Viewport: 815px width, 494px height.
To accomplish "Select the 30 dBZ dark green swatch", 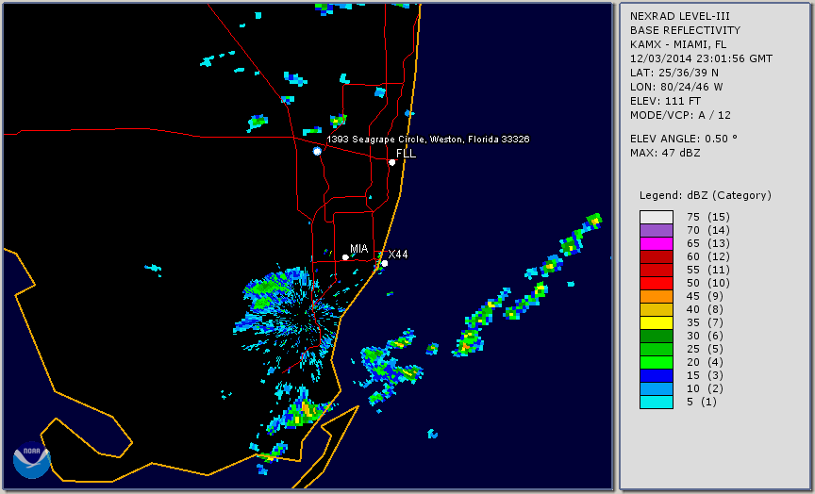I will pos(657,336).
